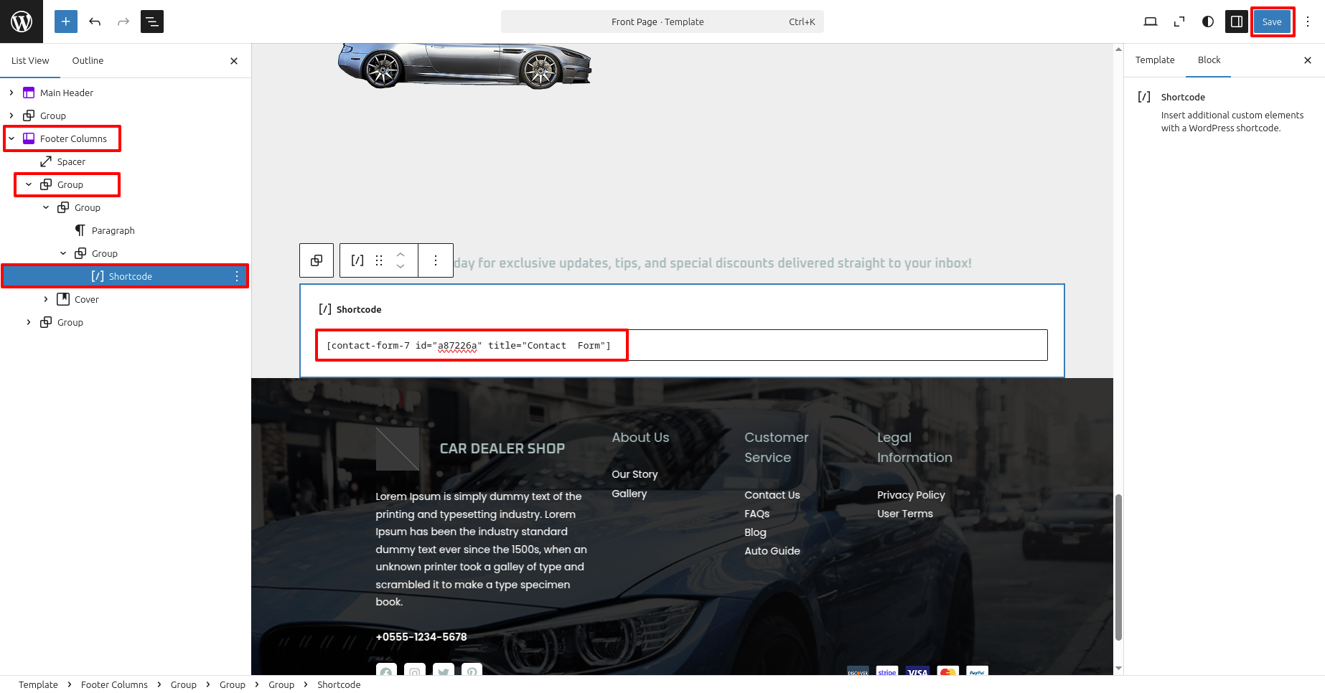Move Shortcode block up with arrow
Viewport: 1325px width, 693px height.
[x=401, y=255]
